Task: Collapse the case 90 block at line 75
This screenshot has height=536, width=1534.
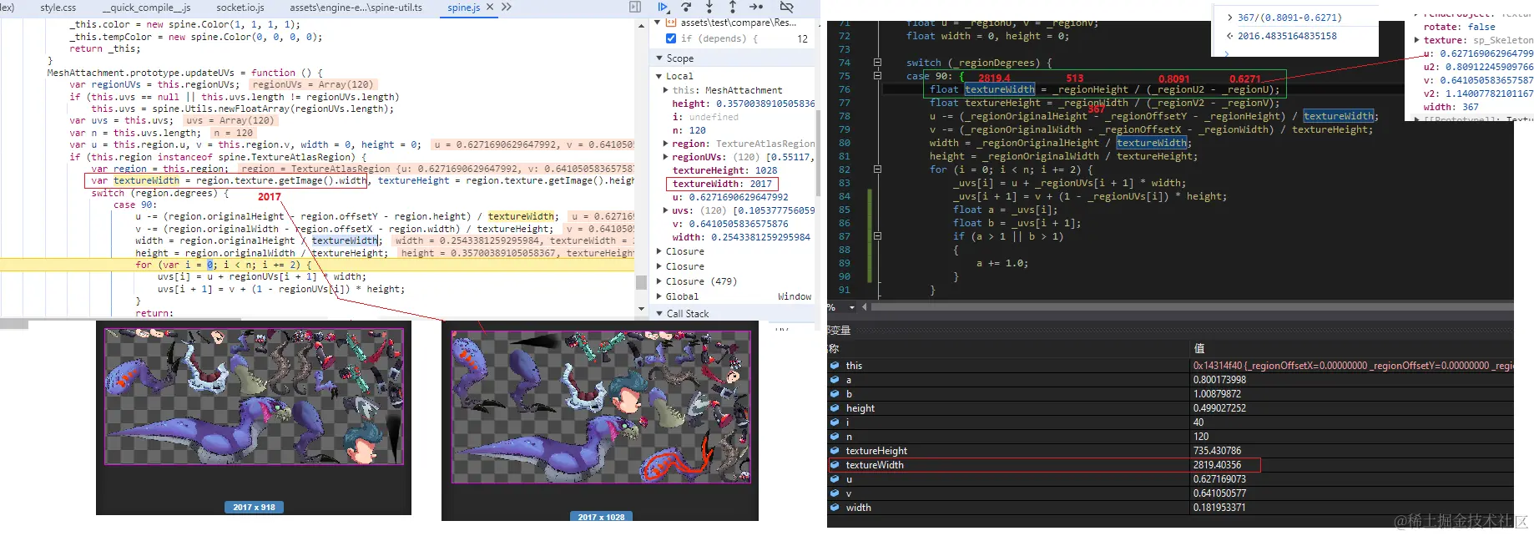Action: (877, 76)
